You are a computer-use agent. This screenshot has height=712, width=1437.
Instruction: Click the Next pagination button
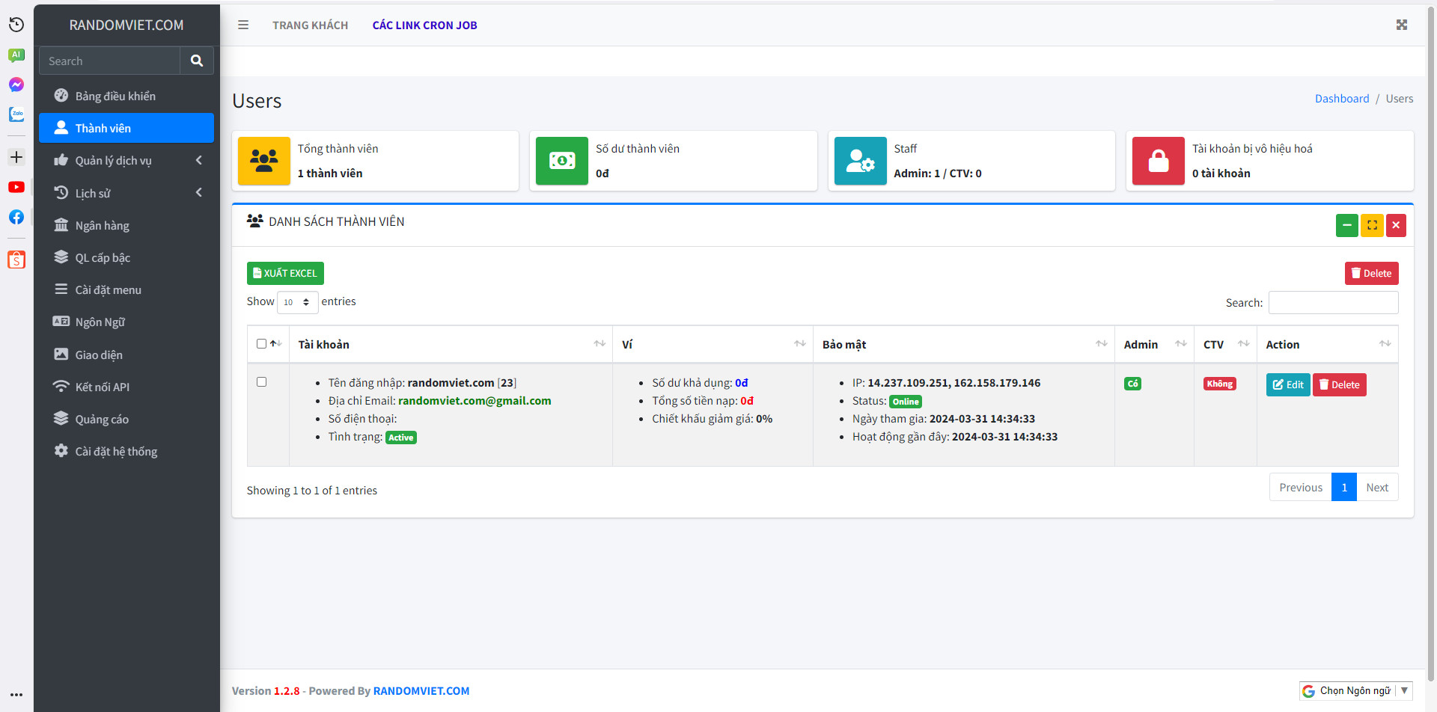(1377, 488)
